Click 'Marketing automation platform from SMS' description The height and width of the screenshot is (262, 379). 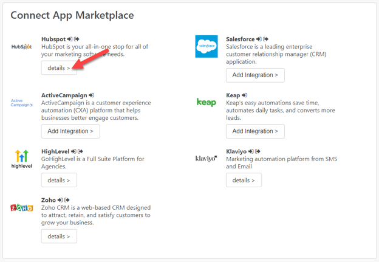[x=282, y=162]
